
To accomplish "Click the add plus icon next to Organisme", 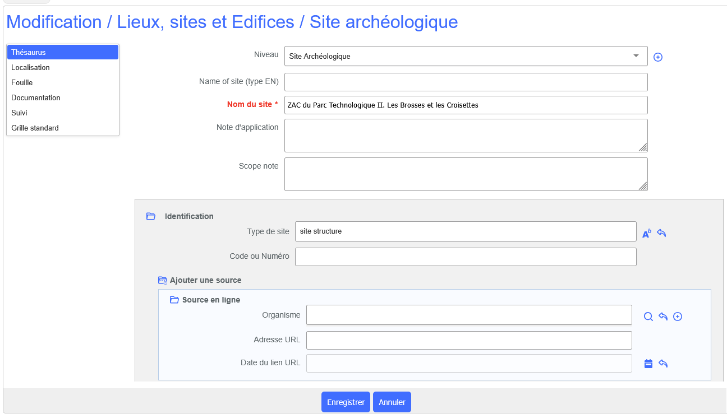I will tap(677, 317).
